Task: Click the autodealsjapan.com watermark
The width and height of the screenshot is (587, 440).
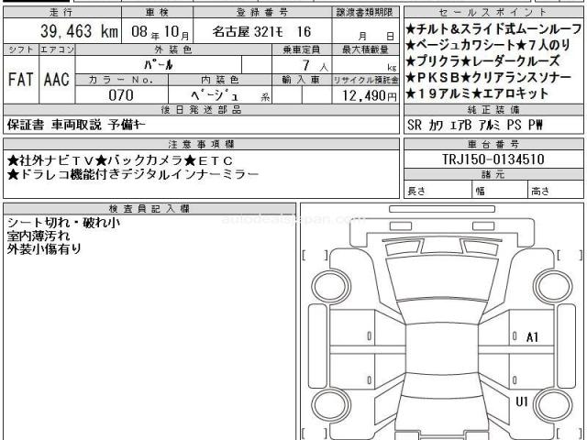Action: click(x=293, y=219)
